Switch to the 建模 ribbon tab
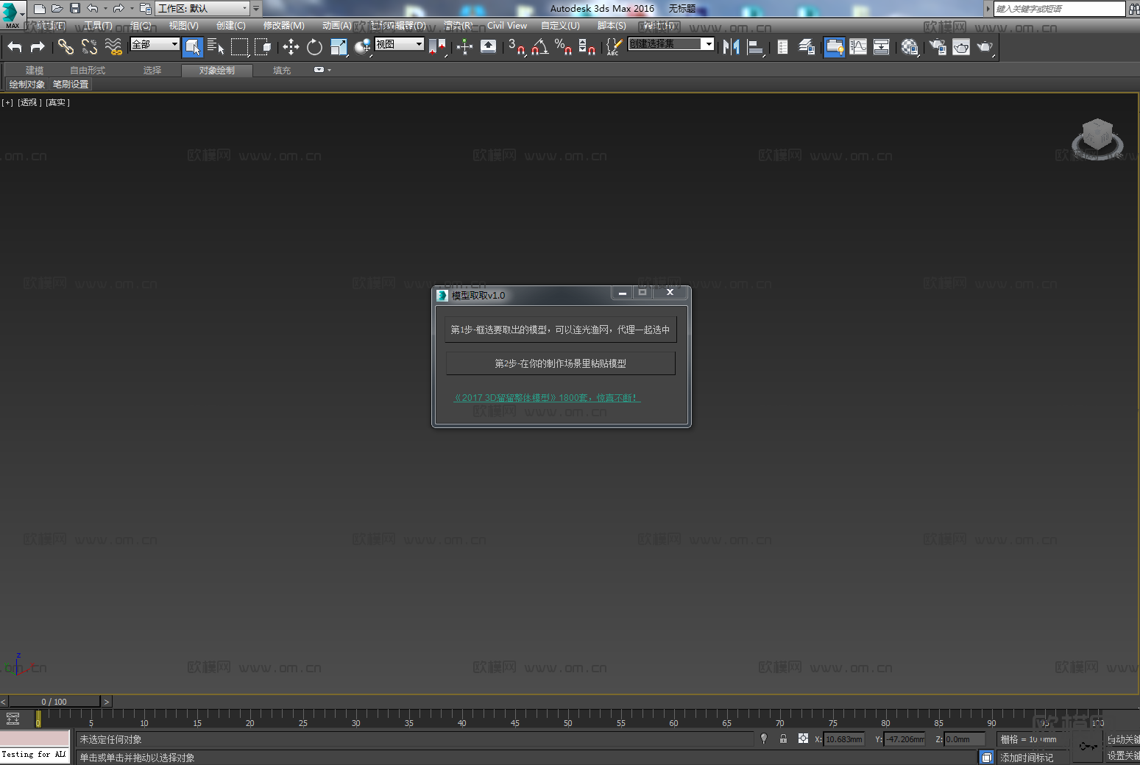 [35, 71]
